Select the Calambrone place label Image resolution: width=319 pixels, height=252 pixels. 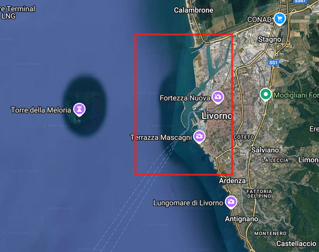[193, 10]
